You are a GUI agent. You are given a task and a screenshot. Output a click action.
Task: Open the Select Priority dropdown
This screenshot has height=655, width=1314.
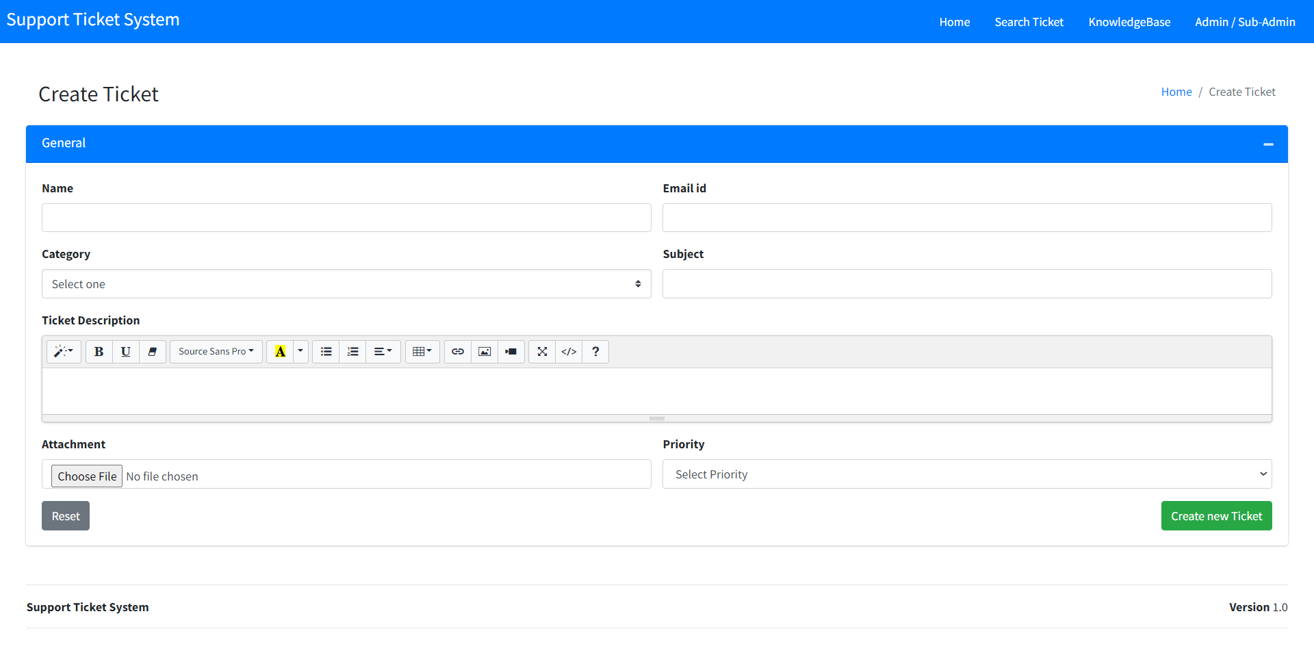pos(966,474)
